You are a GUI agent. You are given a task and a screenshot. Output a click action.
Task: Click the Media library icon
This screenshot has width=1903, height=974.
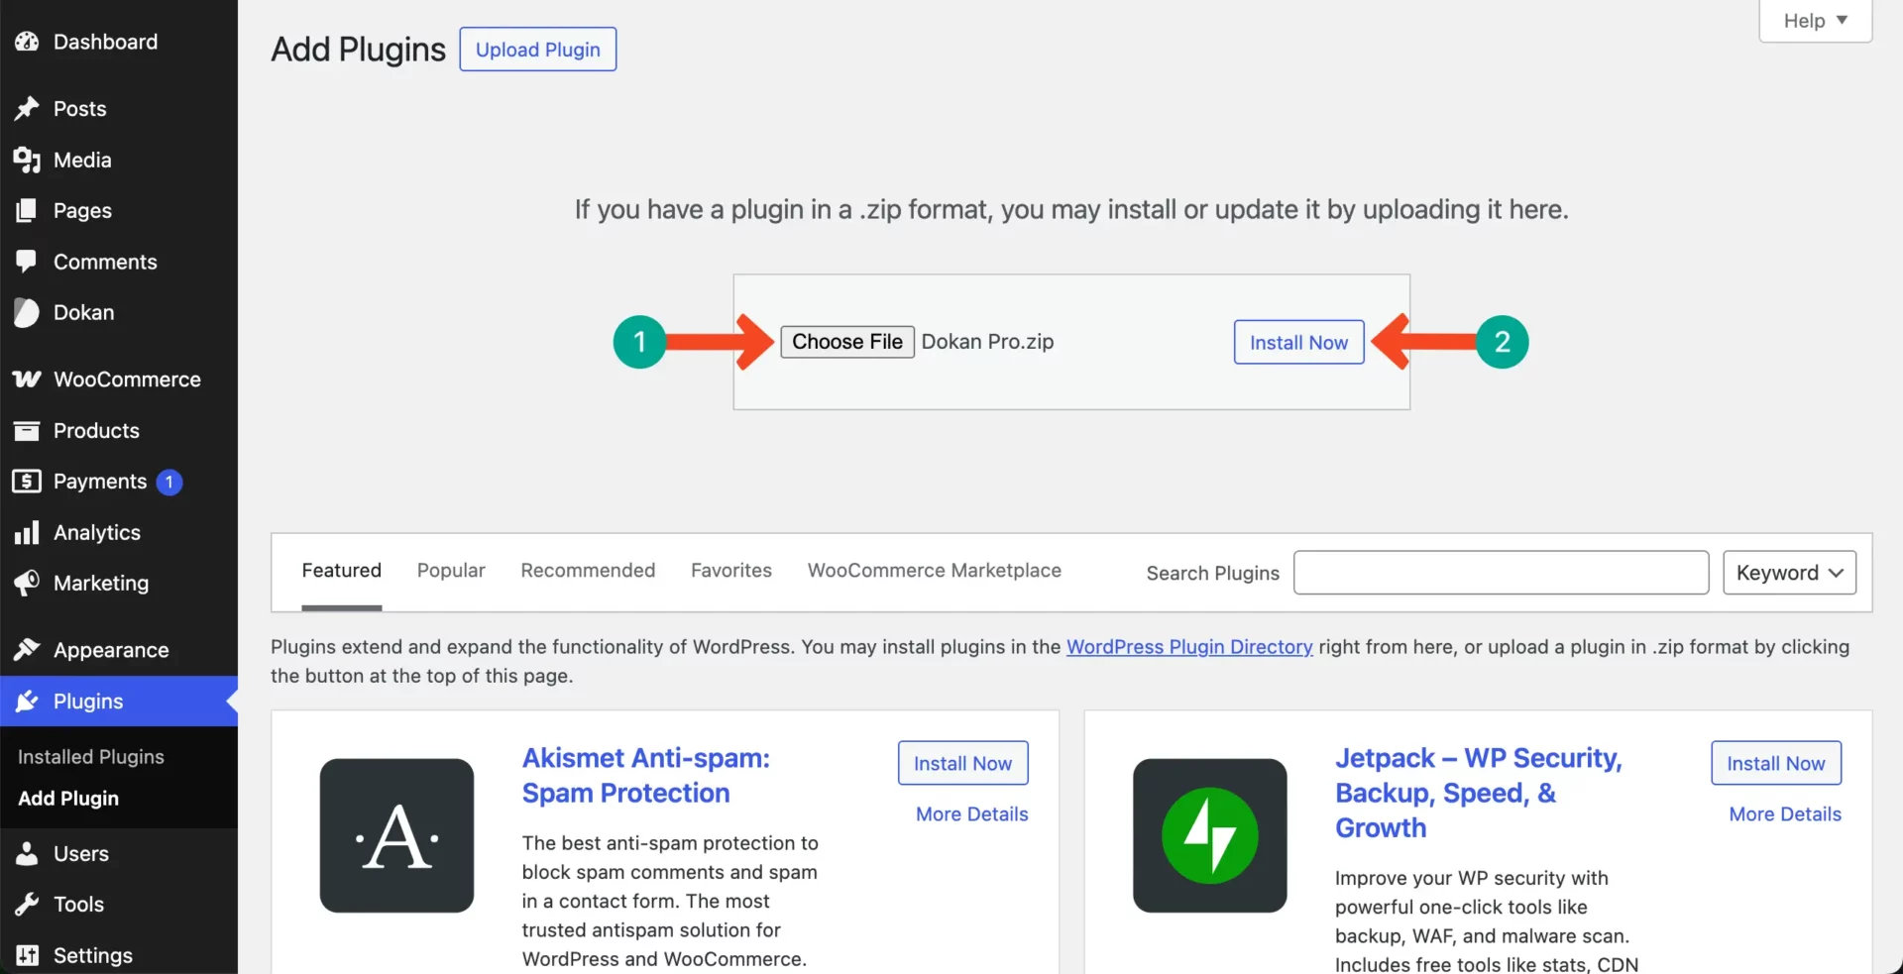[27, 160]
